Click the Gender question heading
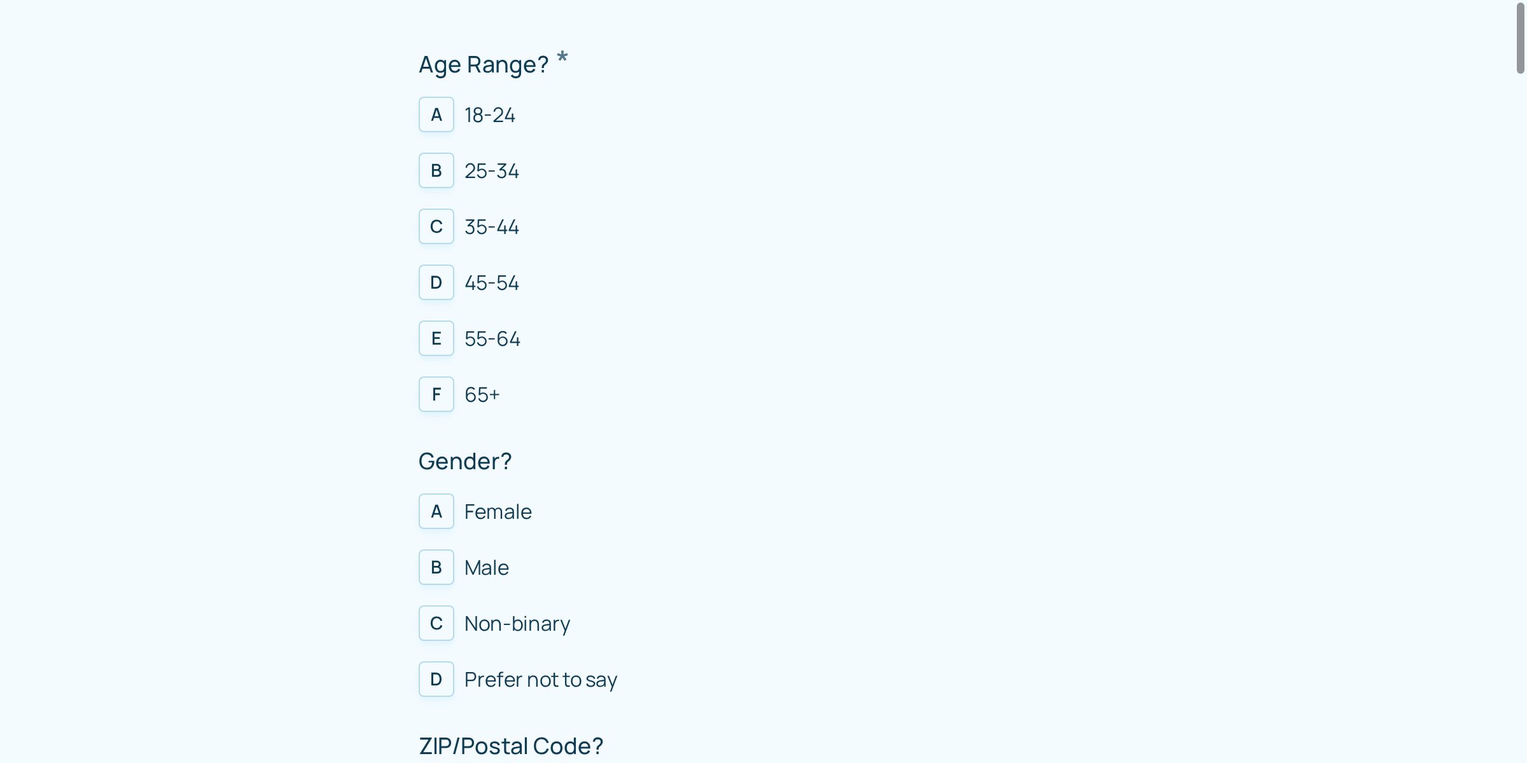This screenshot has width=1527, height=763. point(465,461)
